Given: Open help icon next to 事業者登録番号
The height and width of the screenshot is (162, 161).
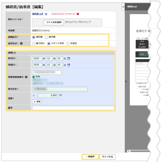Looking at the screenshot, I should coord(26,77).
